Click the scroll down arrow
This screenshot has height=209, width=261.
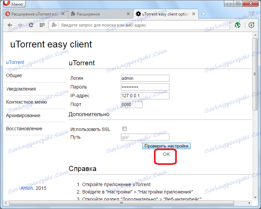(255, 198)
